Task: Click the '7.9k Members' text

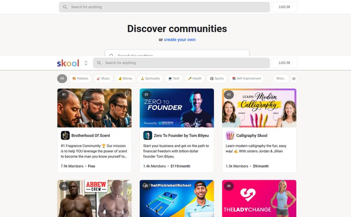Action: coord(72,166)
